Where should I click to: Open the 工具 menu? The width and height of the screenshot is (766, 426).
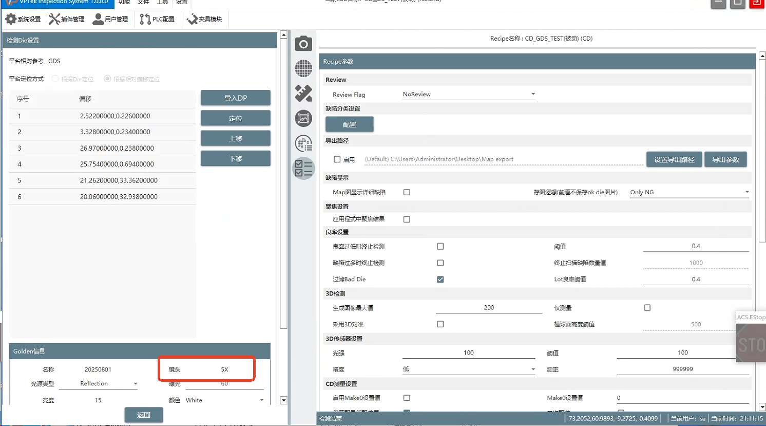(x=162, y=2)
